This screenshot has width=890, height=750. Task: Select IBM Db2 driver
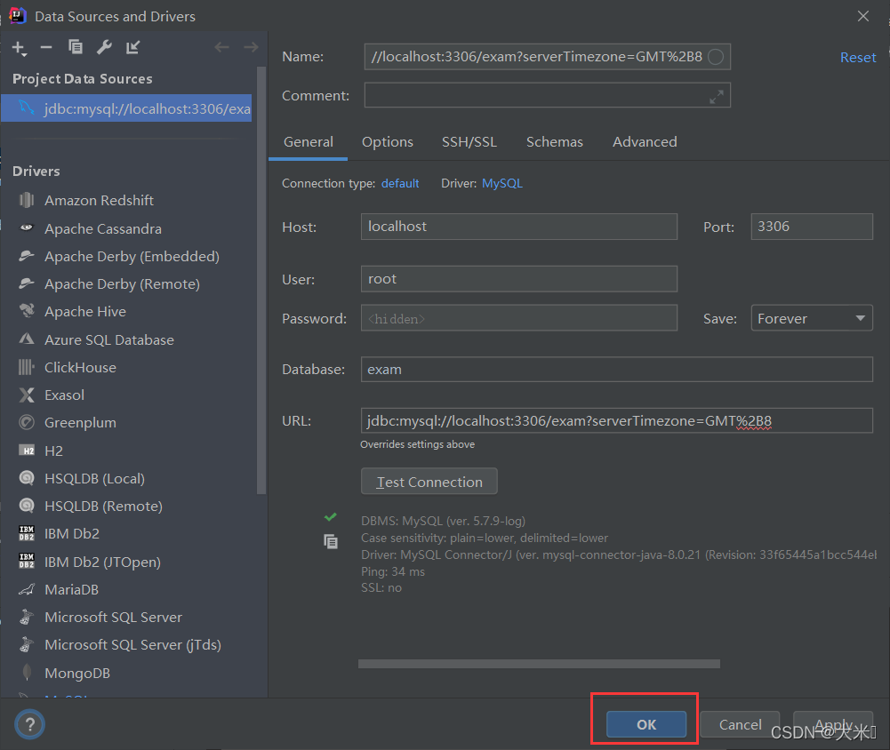click(x=71, y=534)
